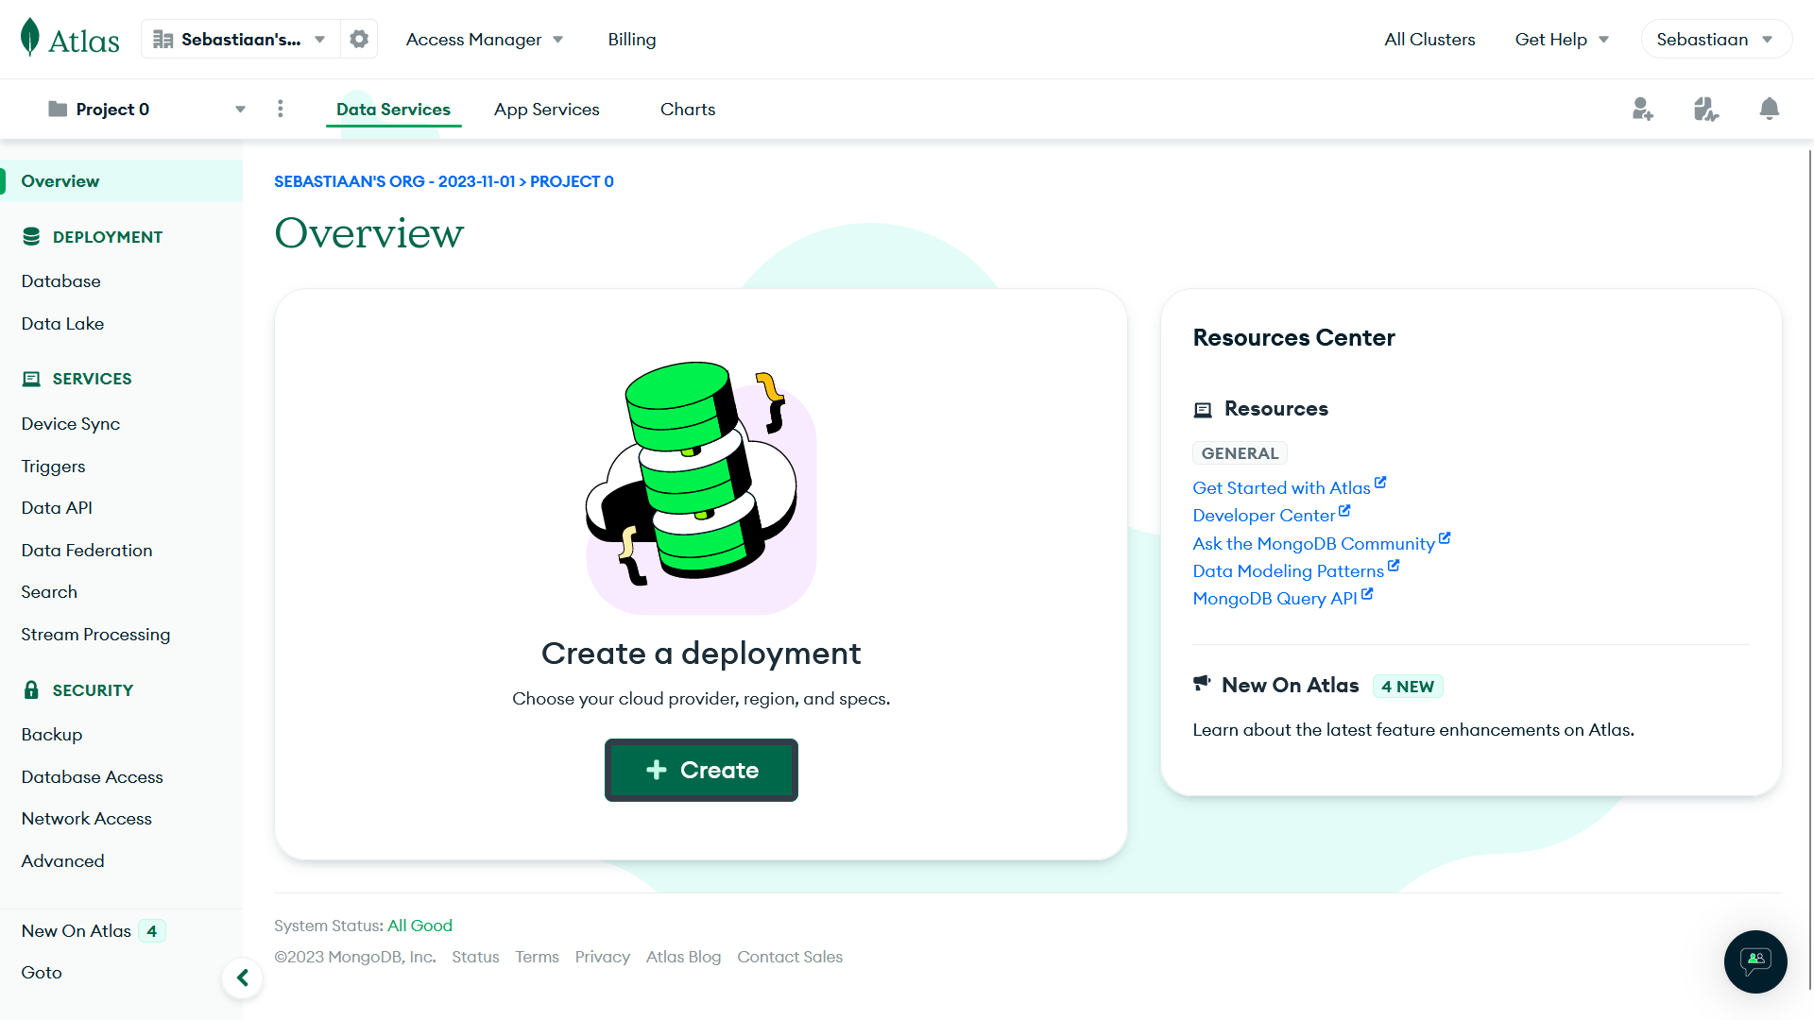Open project settings gear icon
Viewport: 1814px width, 1020px height.
[358, 39]
